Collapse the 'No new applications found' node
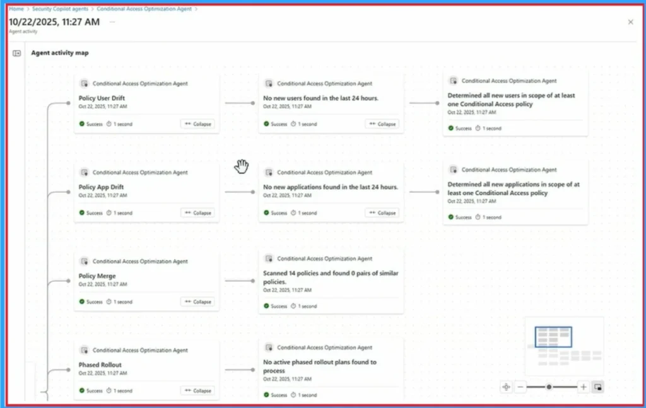 click(382, 213)
